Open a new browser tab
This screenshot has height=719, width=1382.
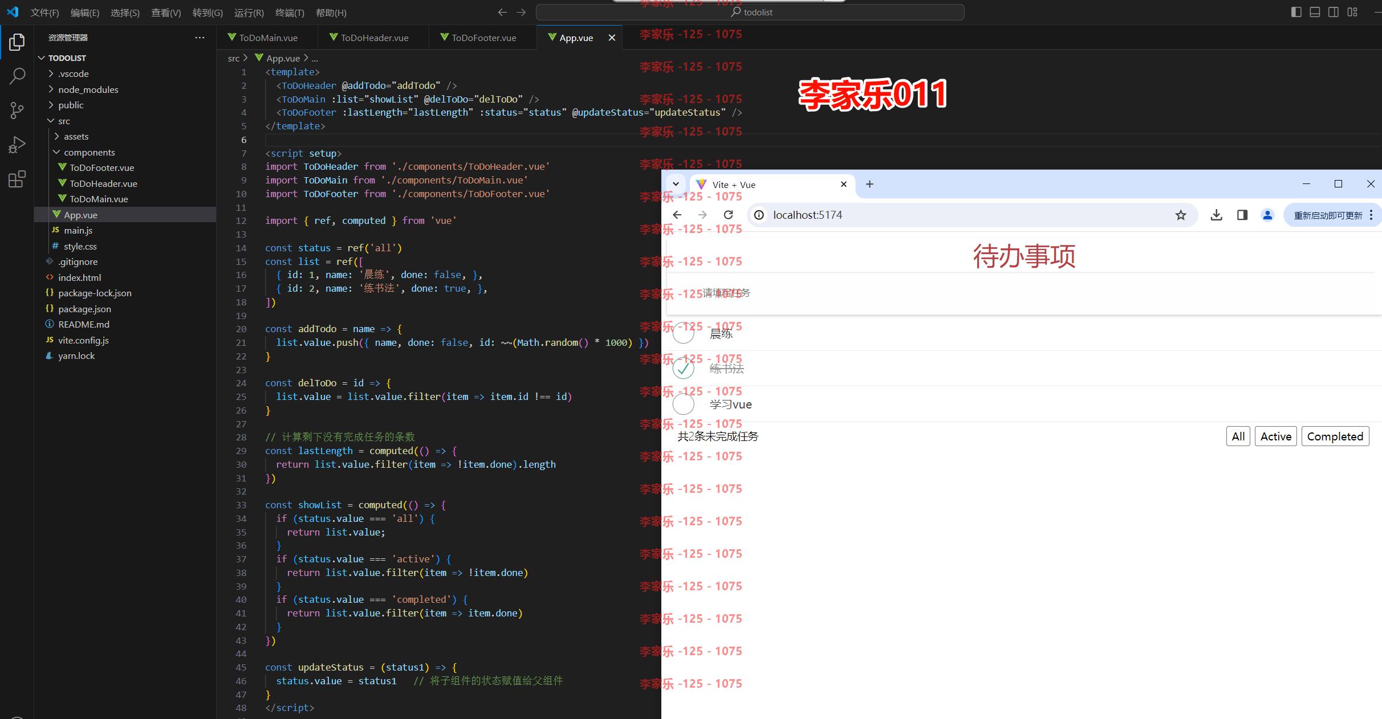869,184
